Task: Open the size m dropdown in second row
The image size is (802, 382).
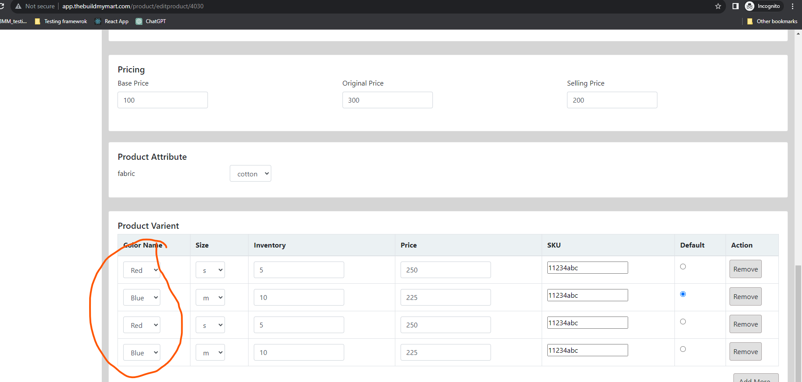Action: coord(210,297)
